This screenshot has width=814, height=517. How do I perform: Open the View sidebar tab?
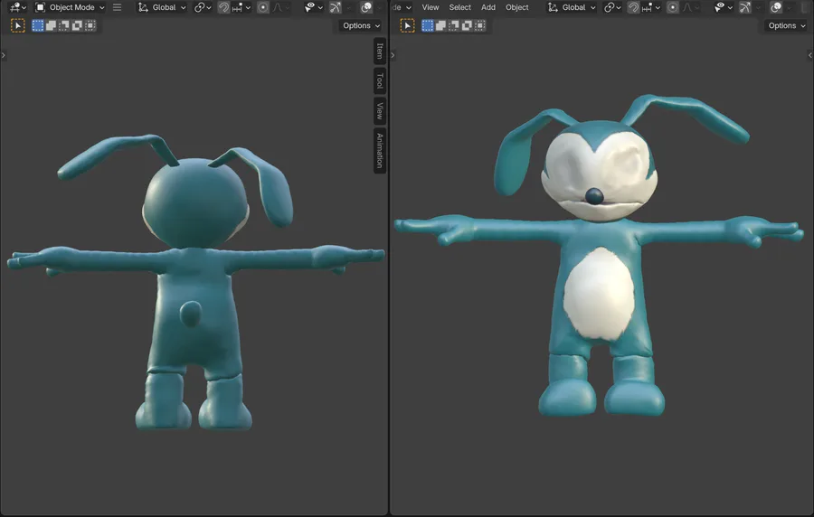pos(380,110)
